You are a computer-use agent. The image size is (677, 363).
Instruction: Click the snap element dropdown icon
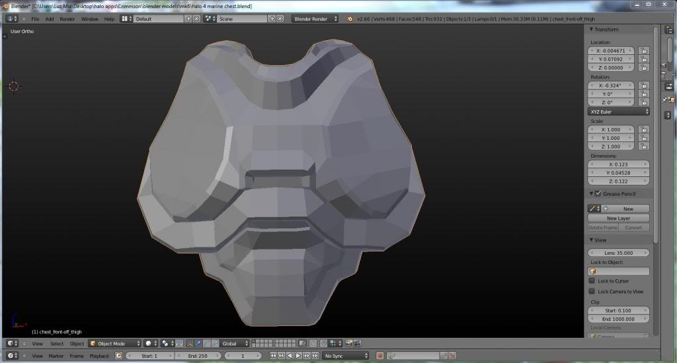335,344
